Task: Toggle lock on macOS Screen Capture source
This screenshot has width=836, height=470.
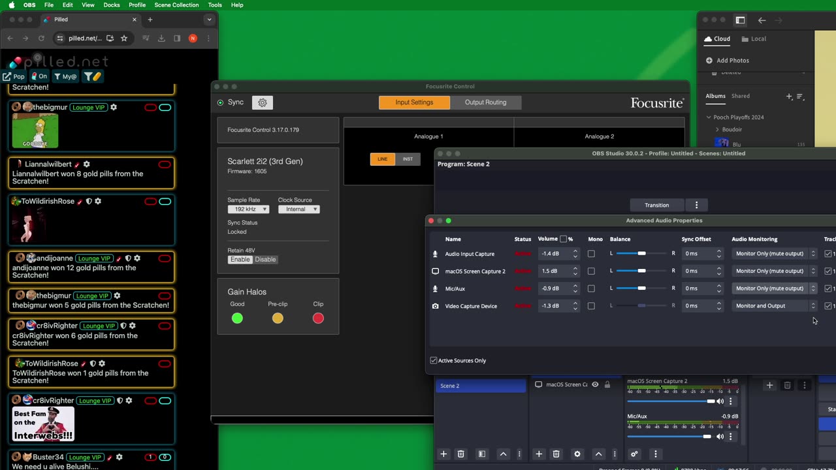Action: [607, 384]
